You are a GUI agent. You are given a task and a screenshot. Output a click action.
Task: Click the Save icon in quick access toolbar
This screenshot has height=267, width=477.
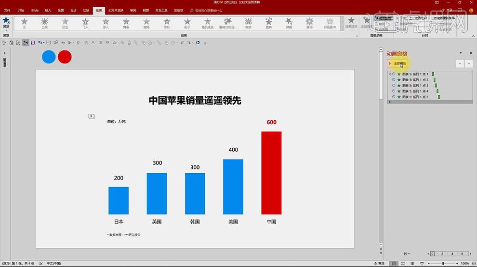(x=33, y=43)
